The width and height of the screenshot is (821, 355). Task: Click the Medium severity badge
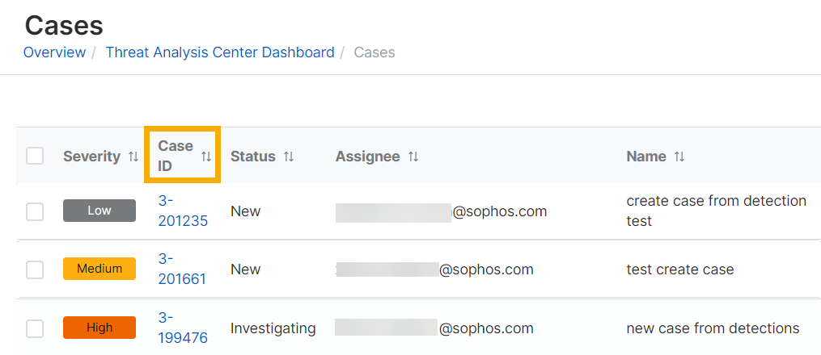pos(99,269)
